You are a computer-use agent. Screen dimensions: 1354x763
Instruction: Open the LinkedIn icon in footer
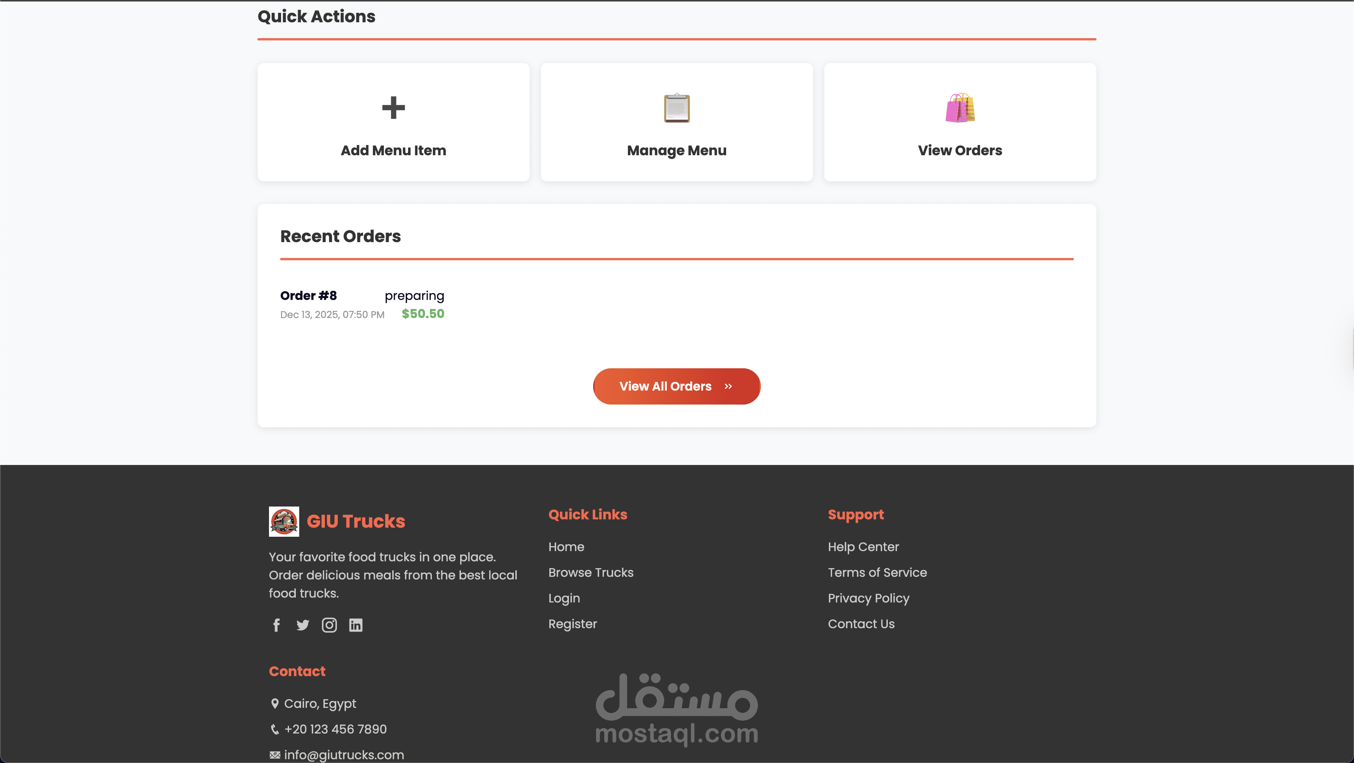click(x=356, y=625)
